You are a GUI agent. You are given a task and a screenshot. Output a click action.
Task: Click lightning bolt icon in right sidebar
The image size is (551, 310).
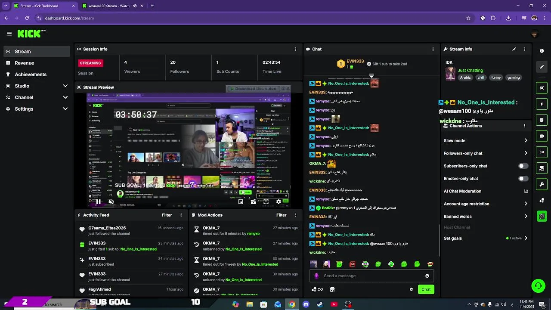[x=542, y=104]
